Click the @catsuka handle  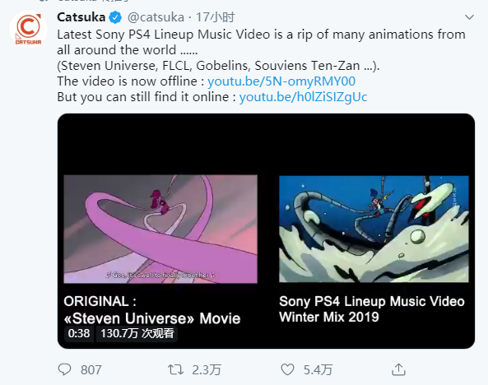(156, 17)
